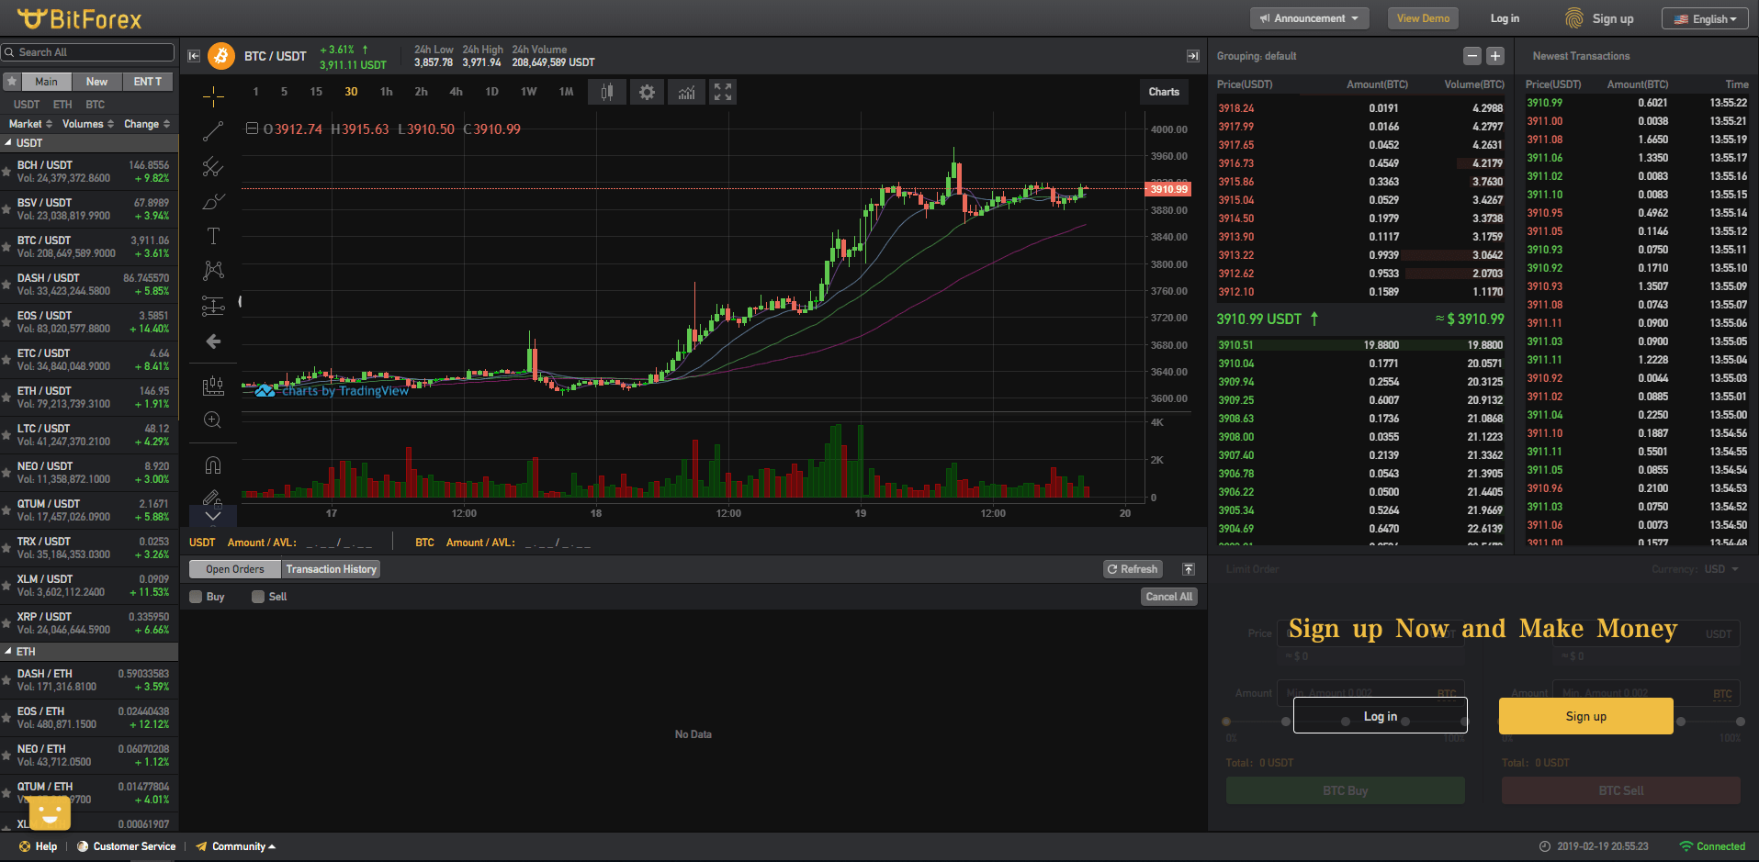Select the brush drawing tool
Screen dimensions: 1759x862
213,201
